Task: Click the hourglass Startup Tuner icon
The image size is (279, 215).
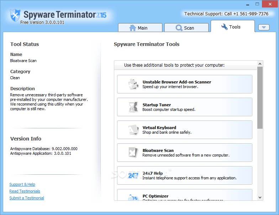Action: pos(133,107)
